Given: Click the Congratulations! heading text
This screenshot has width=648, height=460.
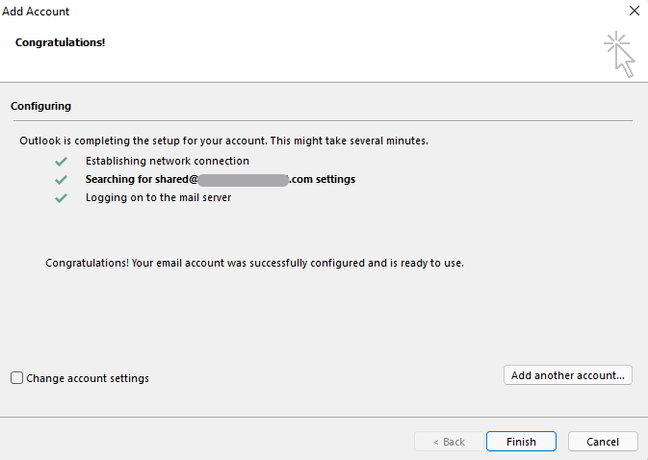Looking at the screenshot, I should [61, 42].
